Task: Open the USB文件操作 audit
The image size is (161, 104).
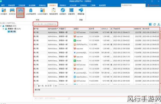Action: tap(43, 11)
